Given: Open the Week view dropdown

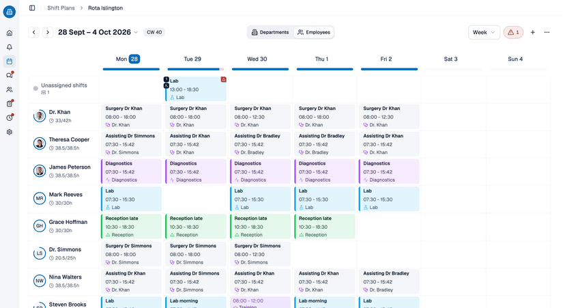Looking at the screenshot, I should (x=484, y=32).
